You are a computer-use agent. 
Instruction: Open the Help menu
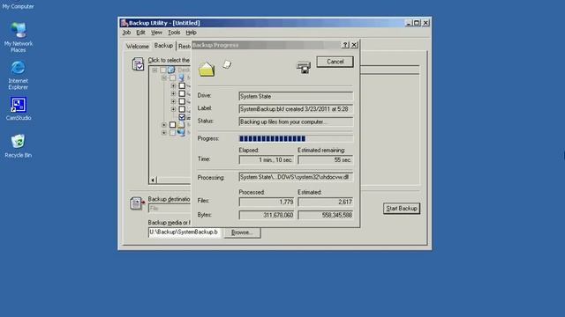191,33
